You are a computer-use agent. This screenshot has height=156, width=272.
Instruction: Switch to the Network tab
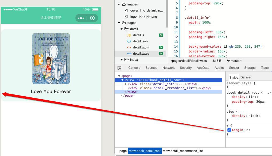(x=169, y=68)
